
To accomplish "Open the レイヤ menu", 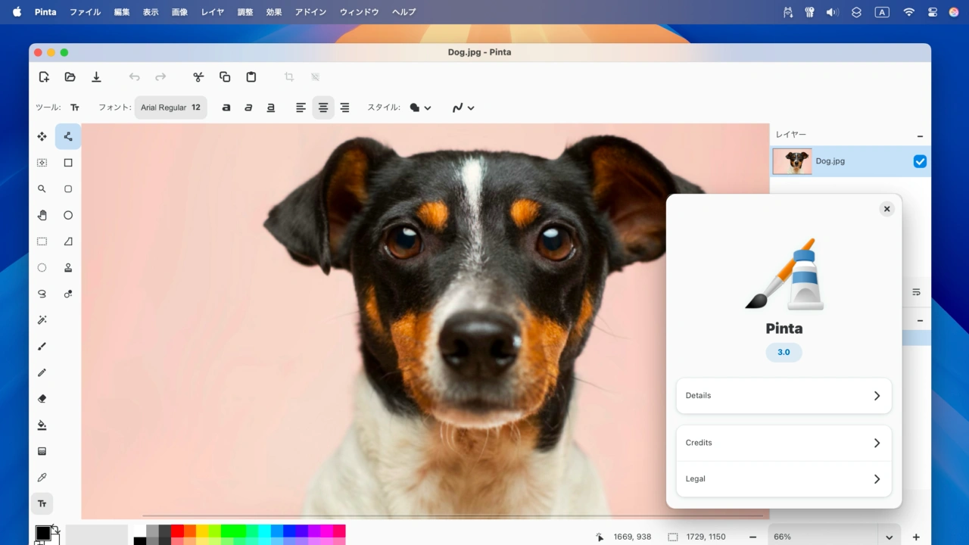I will tap(213, 12).
